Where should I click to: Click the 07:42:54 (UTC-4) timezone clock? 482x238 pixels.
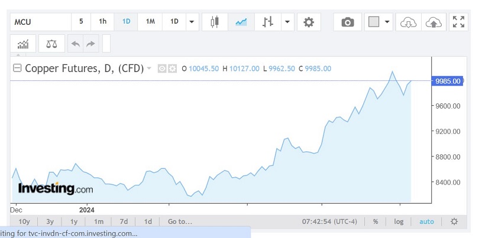pyautogui.click(x=329, y=221)
